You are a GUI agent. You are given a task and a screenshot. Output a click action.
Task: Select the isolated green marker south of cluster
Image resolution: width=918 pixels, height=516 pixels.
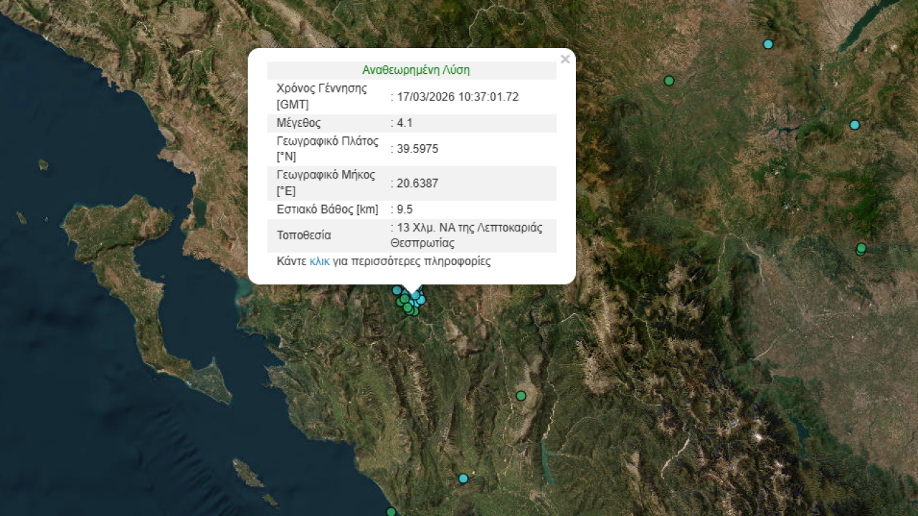pyautogui.click(x=521, y=396)
